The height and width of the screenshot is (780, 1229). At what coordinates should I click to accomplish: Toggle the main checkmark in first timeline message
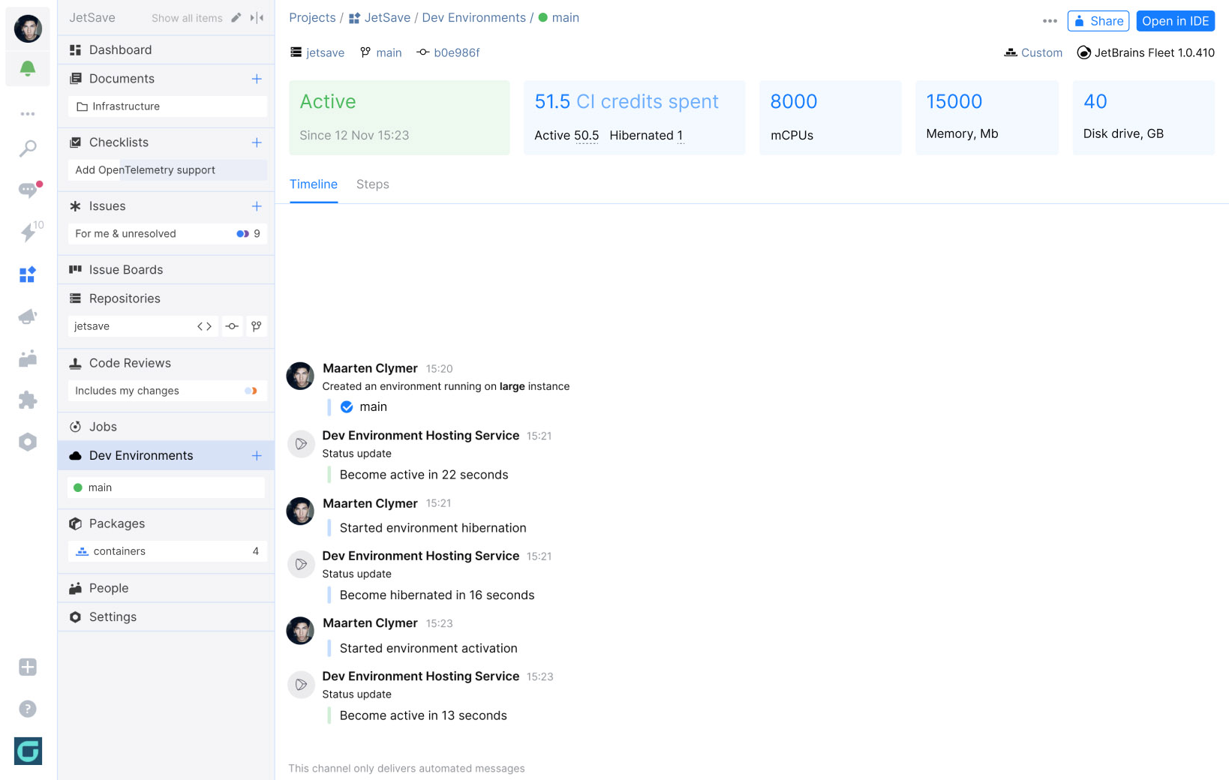(x=347, y=406)
